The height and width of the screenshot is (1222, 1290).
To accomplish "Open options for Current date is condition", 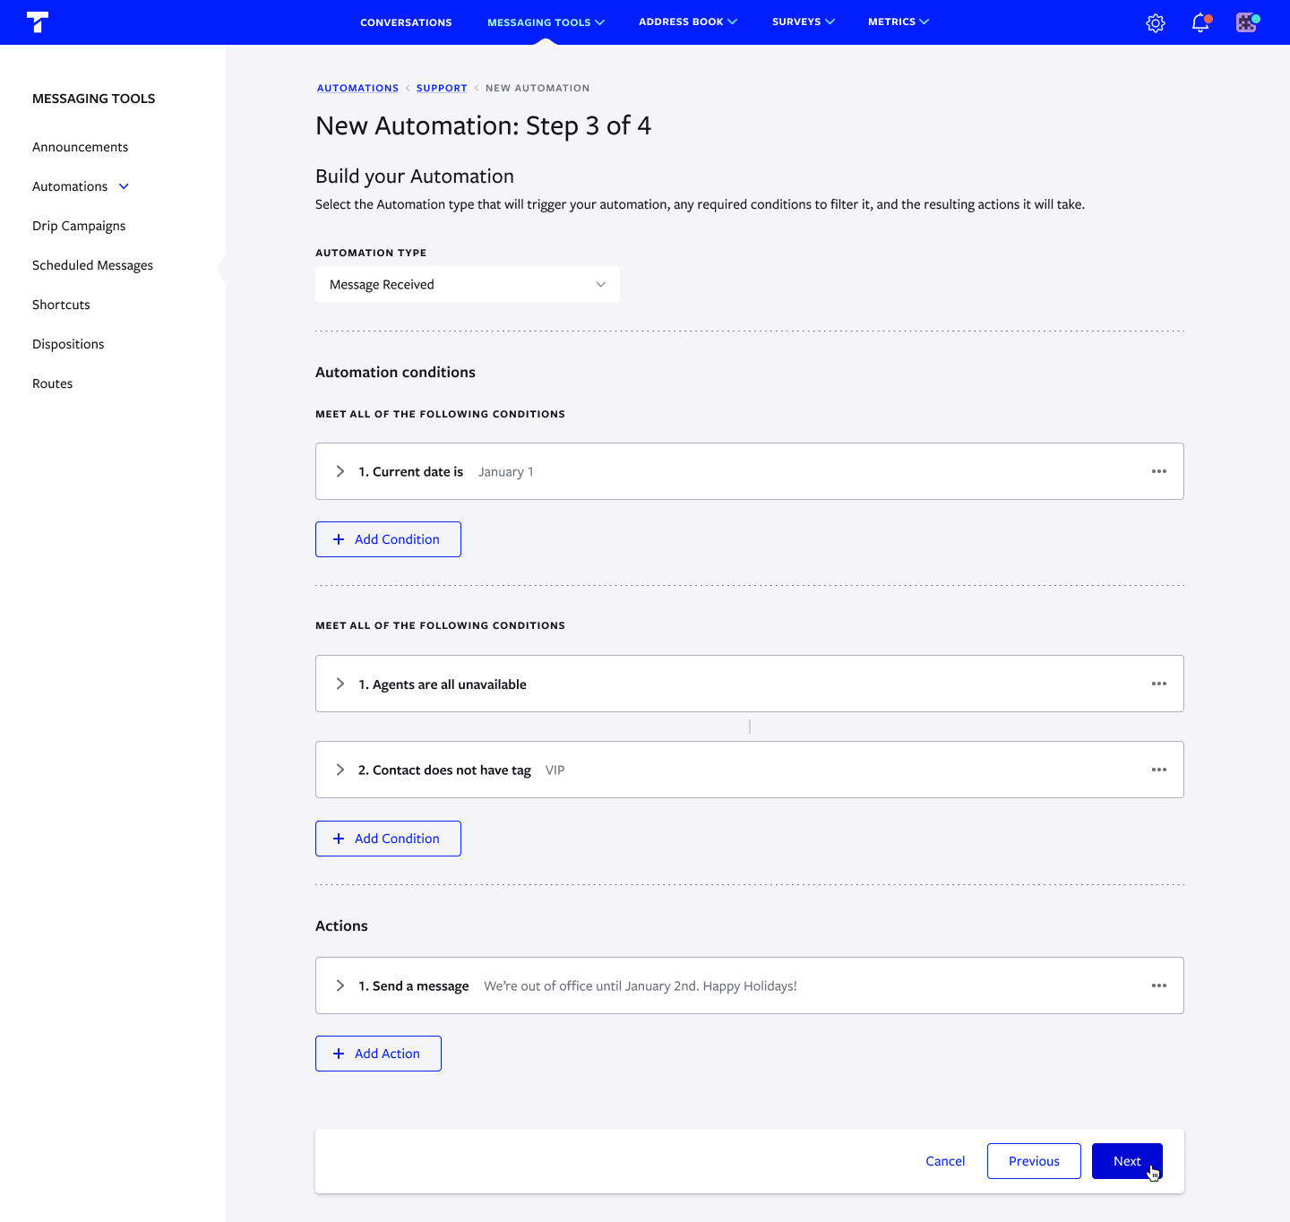I will coord(1159,471).
